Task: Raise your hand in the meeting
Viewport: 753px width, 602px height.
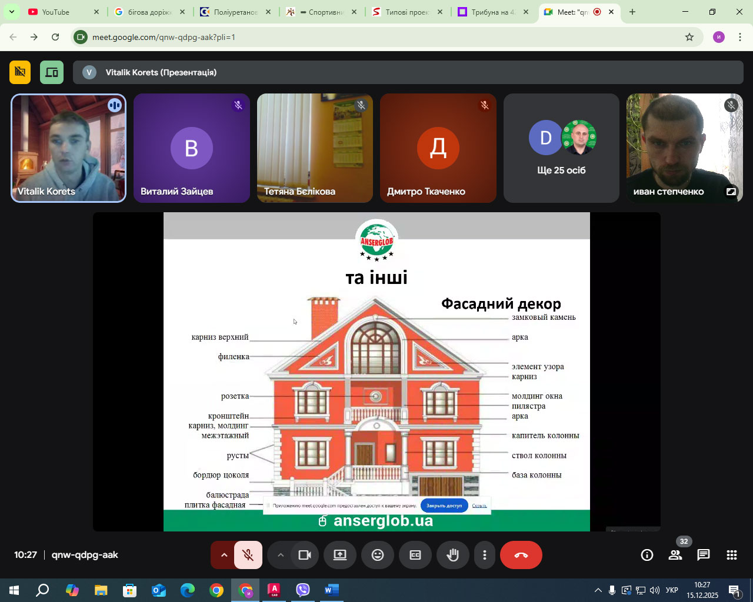Action: tap(453, 555)
